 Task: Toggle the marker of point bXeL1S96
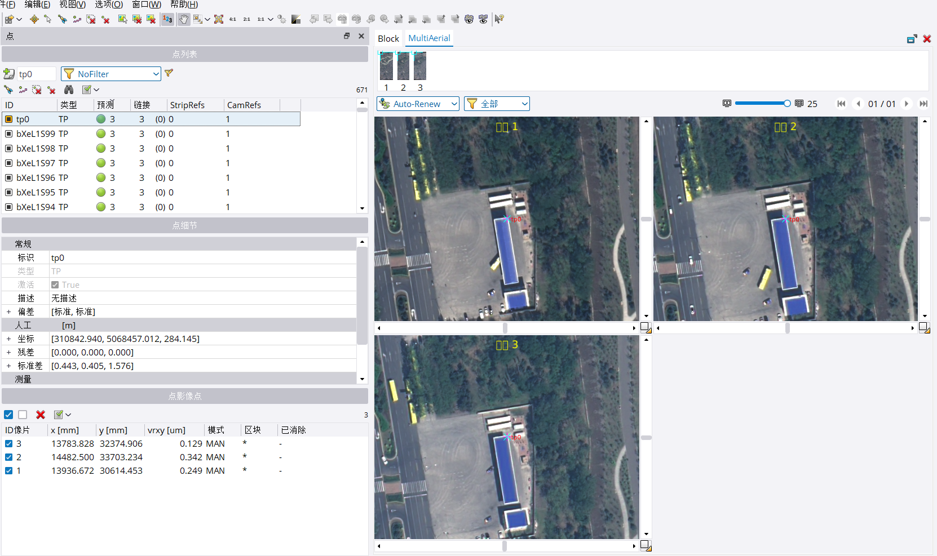point(8,178)
